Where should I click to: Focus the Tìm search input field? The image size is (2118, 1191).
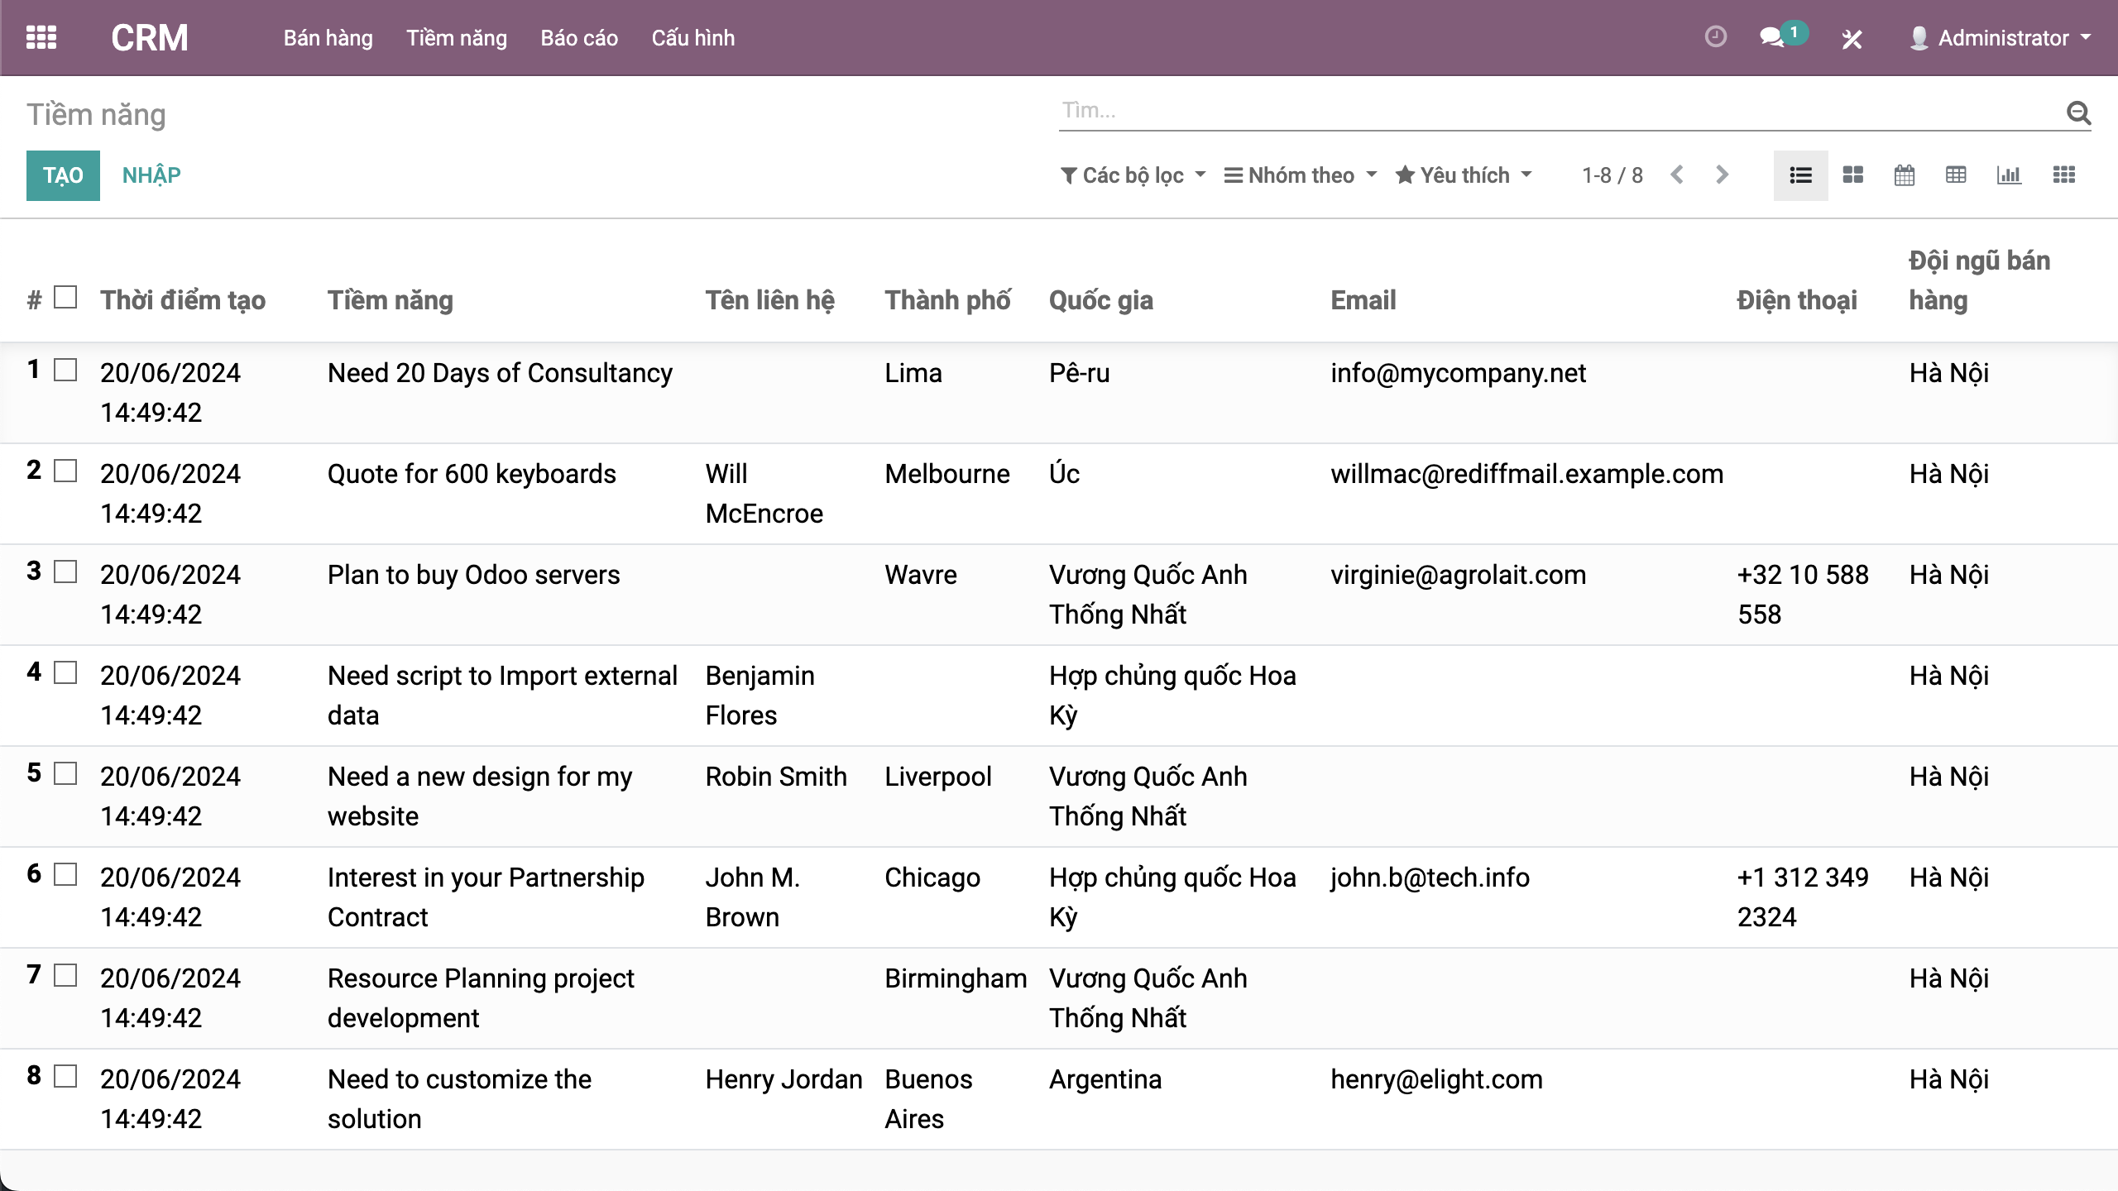(1555, 111)
